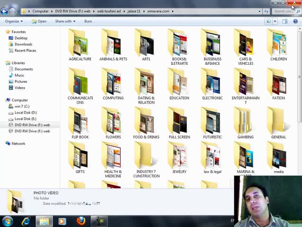
Task: Select the HEALTH & MEDICINE folder
Action: coord(113,160)
